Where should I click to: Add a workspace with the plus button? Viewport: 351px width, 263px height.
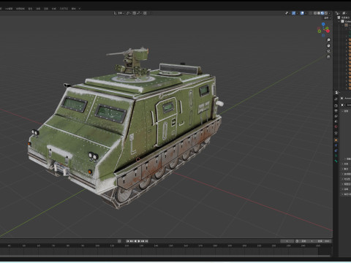(x=79, y=9)
